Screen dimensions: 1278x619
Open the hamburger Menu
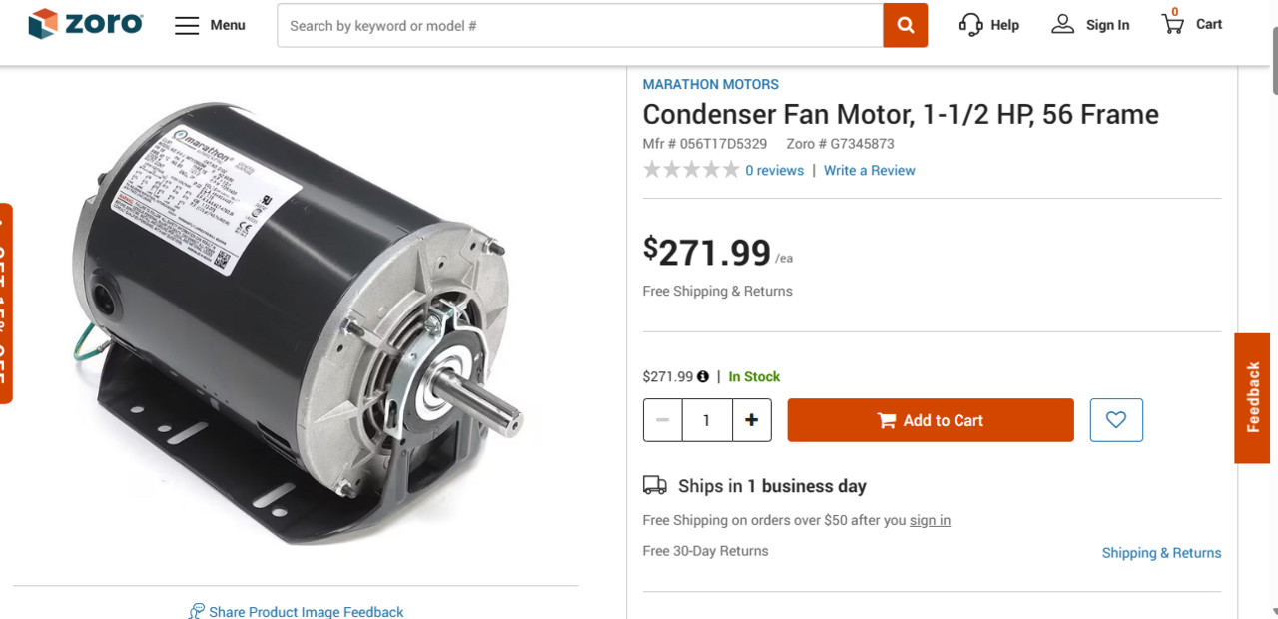pos(187,25)
